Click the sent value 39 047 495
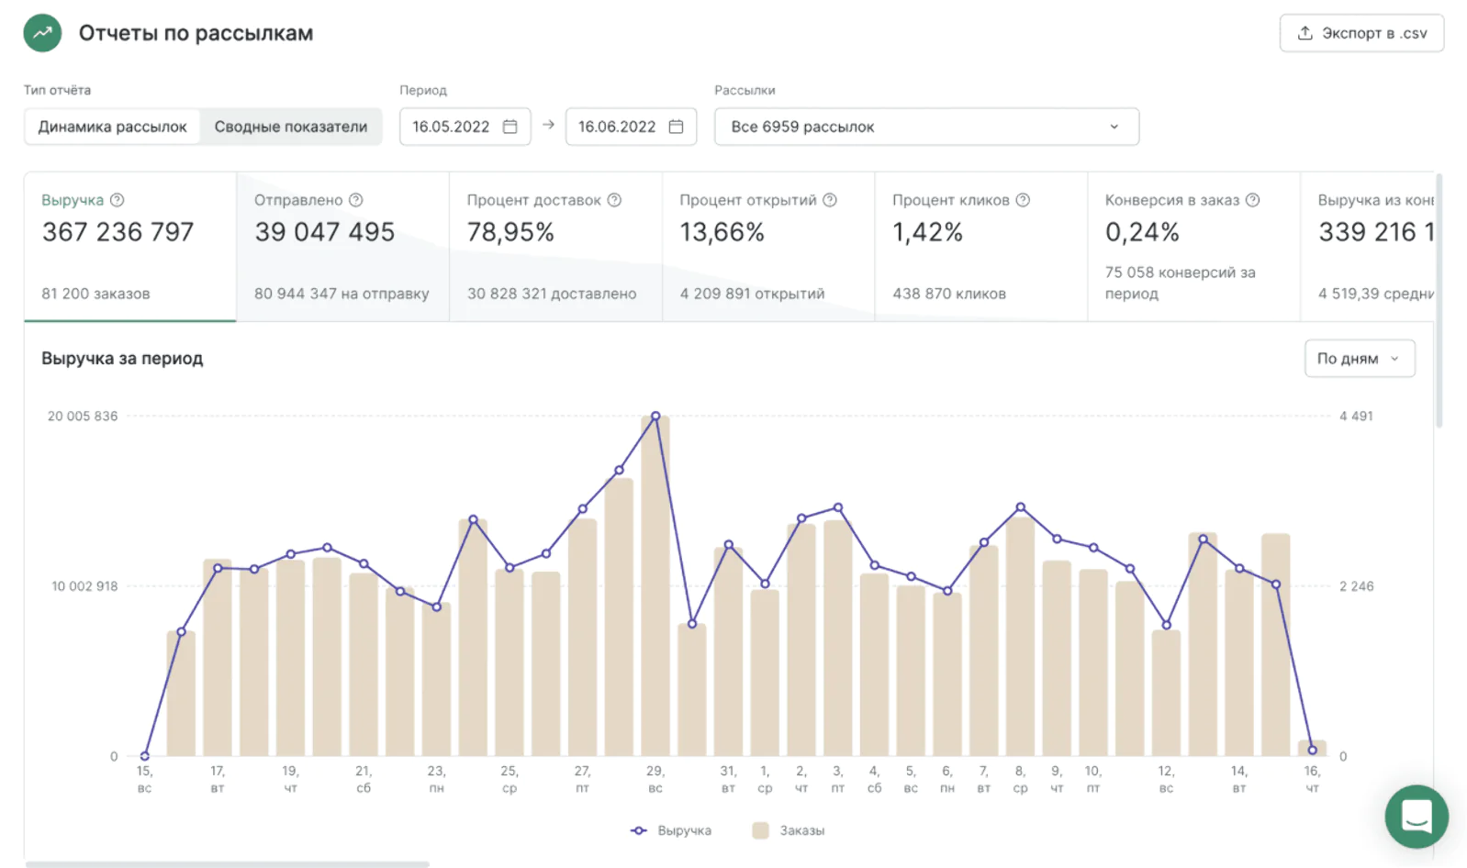1467x868 pixels. click(325, 232)
